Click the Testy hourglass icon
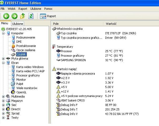This screenshot has height=126, width=159. [x=8, y=118]
